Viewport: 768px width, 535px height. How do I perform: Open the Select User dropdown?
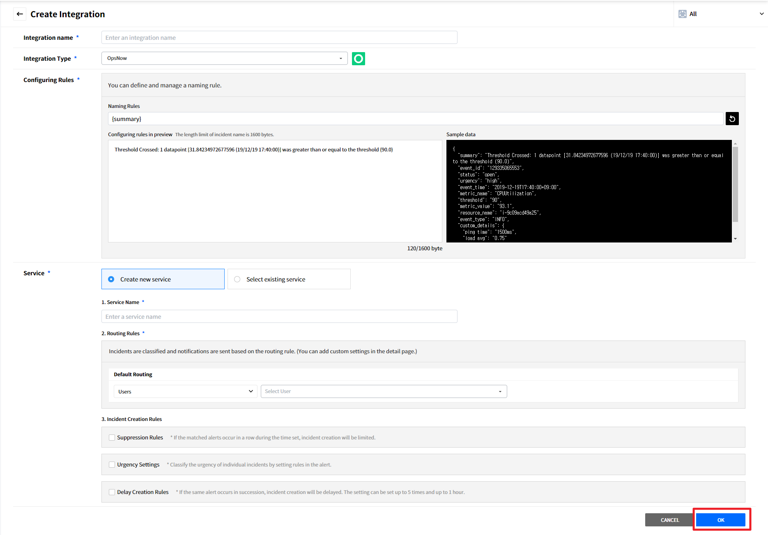(x=384, y=391)
